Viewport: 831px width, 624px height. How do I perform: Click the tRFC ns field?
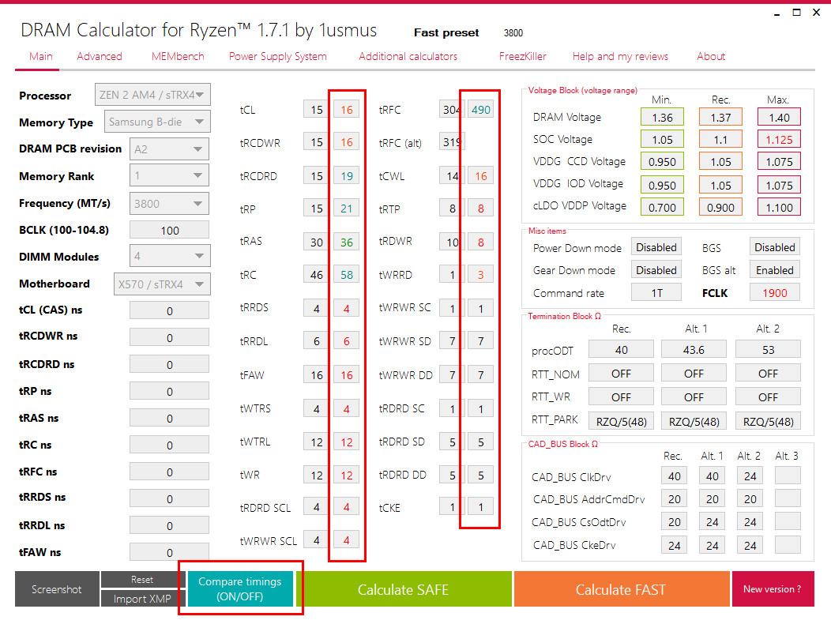point(170,472)
